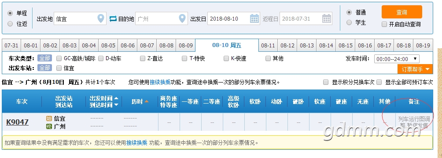Switch to the 08-09 date tab
Screen dimensions: 442x158
(x=186, y=45)
